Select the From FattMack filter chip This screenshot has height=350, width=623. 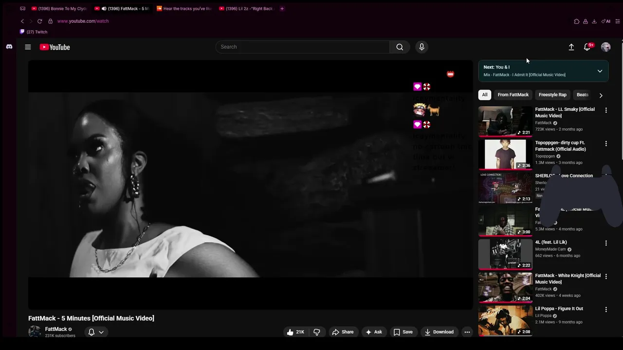click(513, 95)
